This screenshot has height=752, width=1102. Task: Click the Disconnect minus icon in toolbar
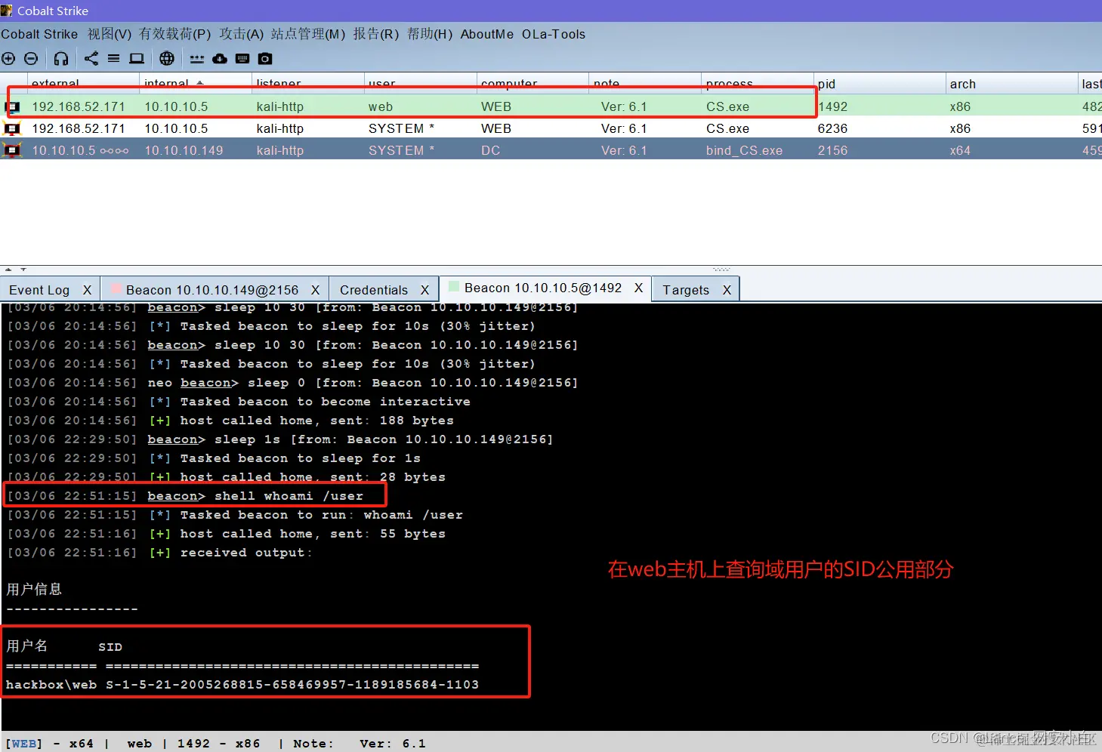31,58
